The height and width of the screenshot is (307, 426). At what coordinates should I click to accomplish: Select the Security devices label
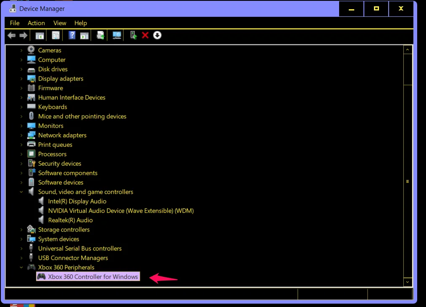[x=60, y=164]
